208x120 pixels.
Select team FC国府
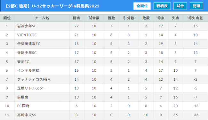point(23,106)
